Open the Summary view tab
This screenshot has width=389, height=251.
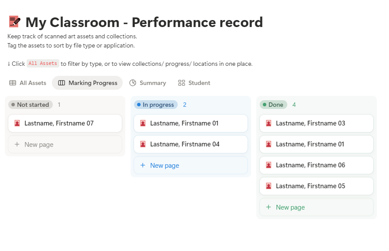click(148, 83)
